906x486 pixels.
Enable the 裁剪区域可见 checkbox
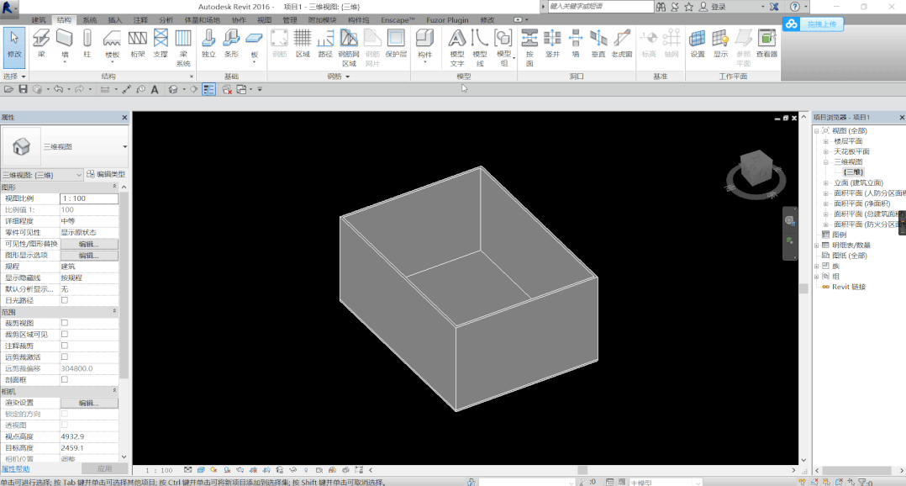(x=65, y=334)
